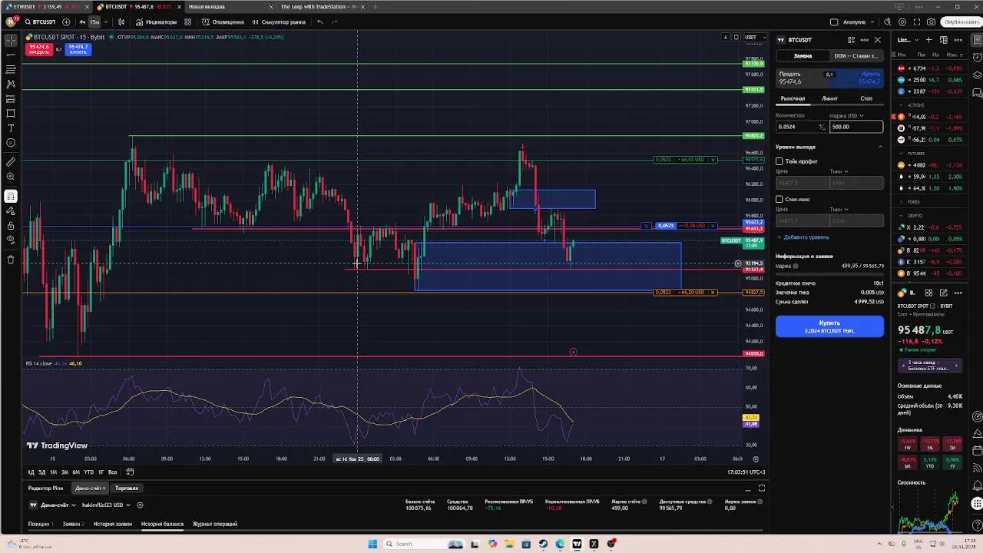
Task: Click the blue КУПИТЬ buy button on chart
Action: point(78,49)
